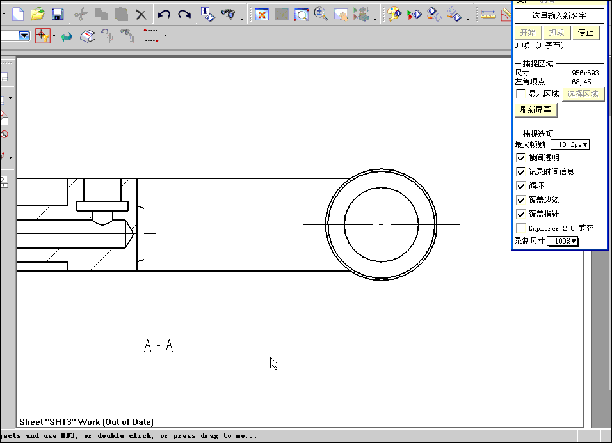The height and width of the screenshot is (443, 612).
Task: Select the A - A section view label
Action: pyautogui.click(x=159, y=346)
